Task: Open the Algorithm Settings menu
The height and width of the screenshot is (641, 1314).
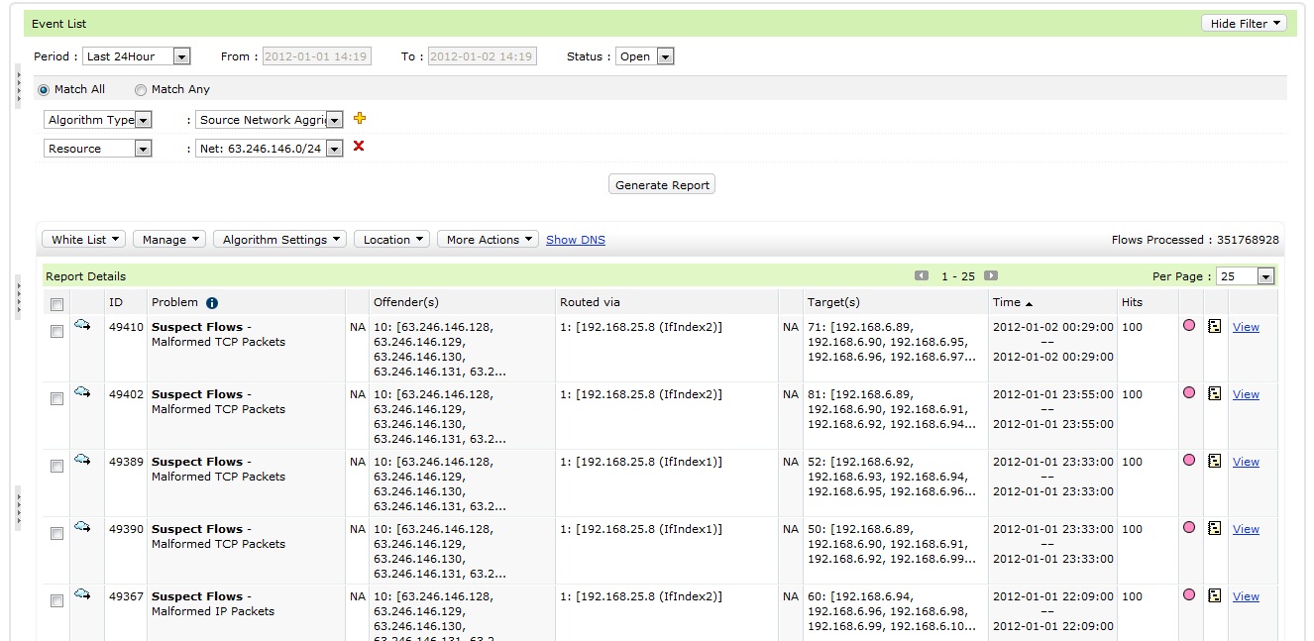Action: [x=280, y=240]
